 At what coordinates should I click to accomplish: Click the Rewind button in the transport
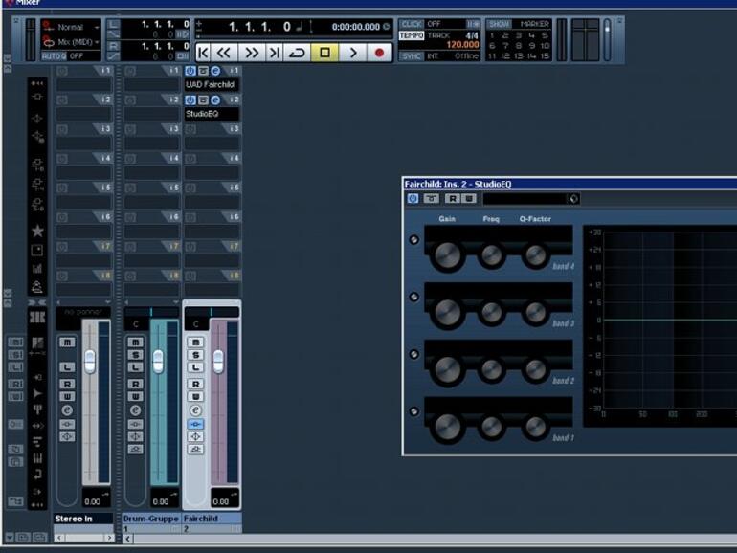[x=225, y=53]
